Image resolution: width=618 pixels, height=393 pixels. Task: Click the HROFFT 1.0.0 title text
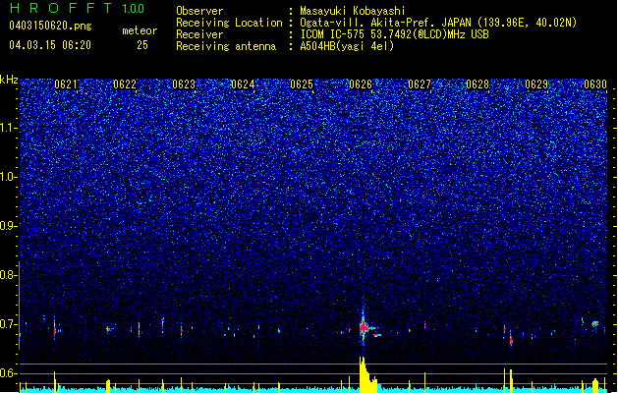pyautogui.click(x=78, y=8)
